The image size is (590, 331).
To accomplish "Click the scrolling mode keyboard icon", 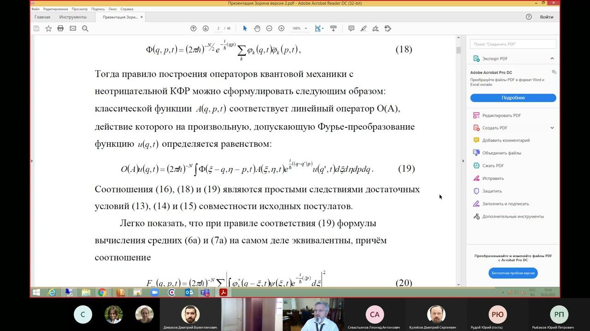I will [333, 29].
